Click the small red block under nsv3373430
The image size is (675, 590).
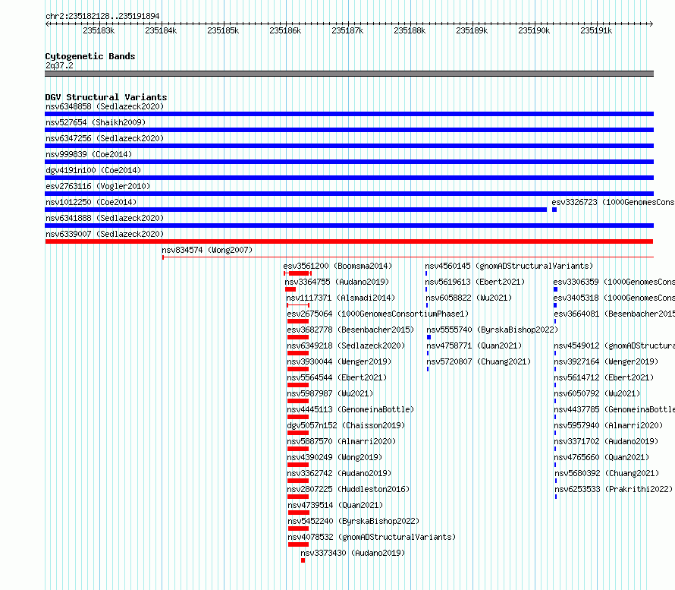303,560
